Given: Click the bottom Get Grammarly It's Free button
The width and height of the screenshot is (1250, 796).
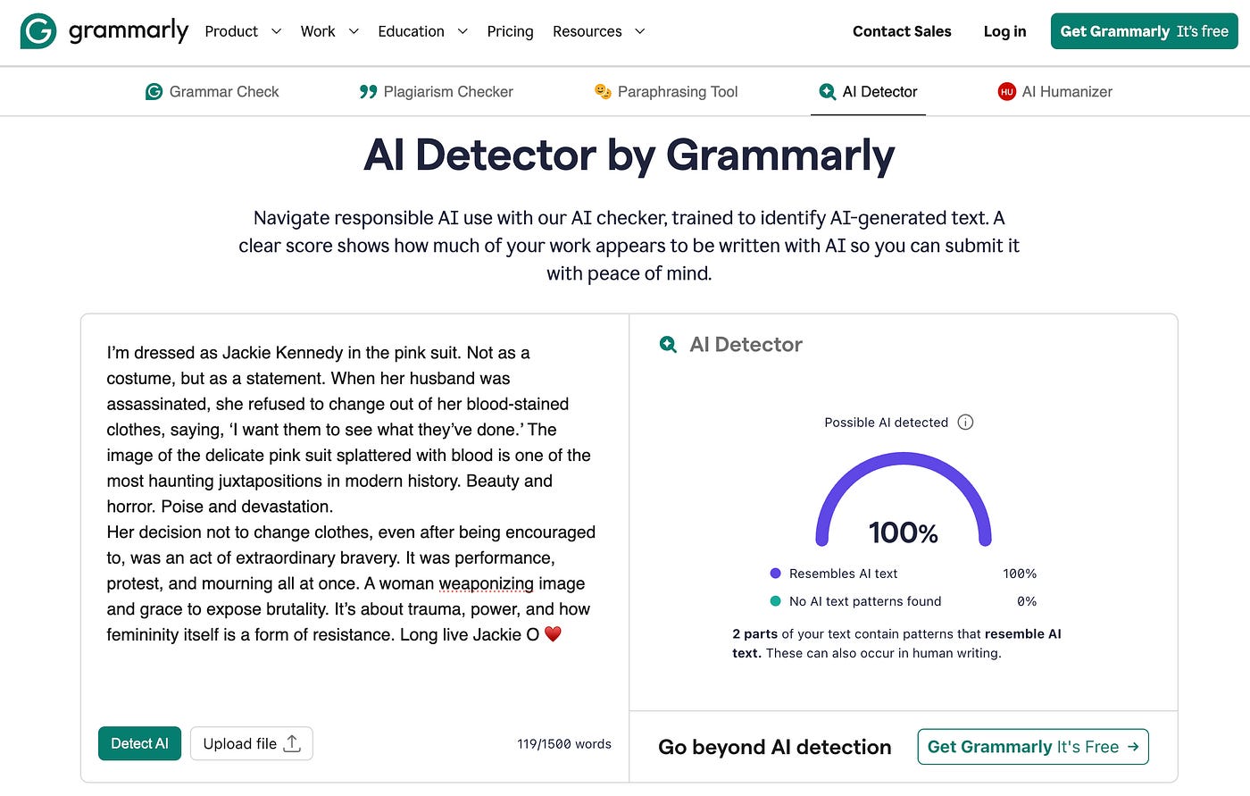Looking at the screenshot, I should 1033,747.
